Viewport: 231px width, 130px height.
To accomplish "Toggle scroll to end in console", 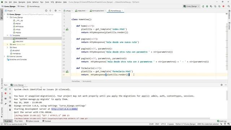I will tap(10, 101).
